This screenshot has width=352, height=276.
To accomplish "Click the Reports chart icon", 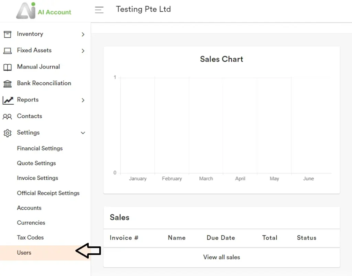I will [x=8, y=100].
